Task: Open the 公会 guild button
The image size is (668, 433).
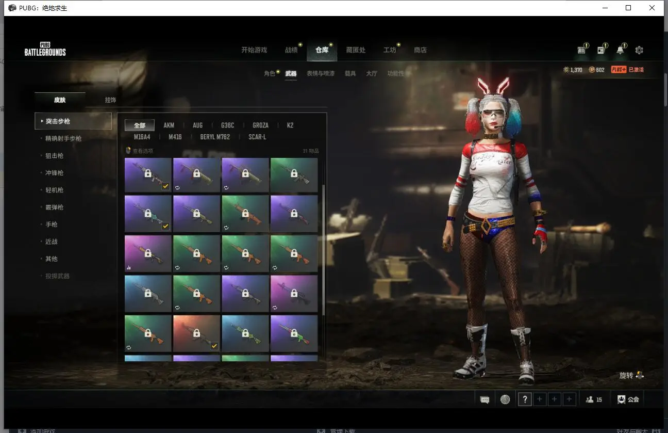Action: (628, 399)
